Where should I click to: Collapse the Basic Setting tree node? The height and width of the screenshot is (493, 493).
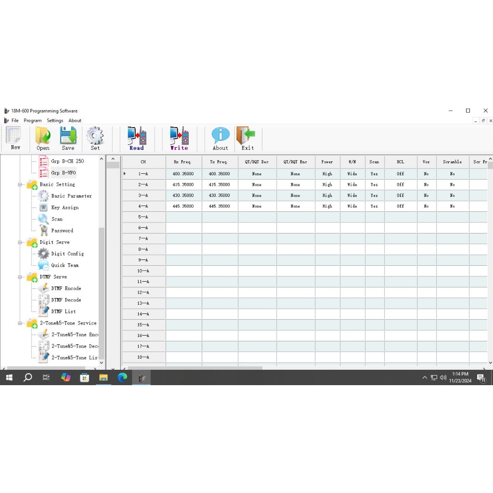click(20, 184)
